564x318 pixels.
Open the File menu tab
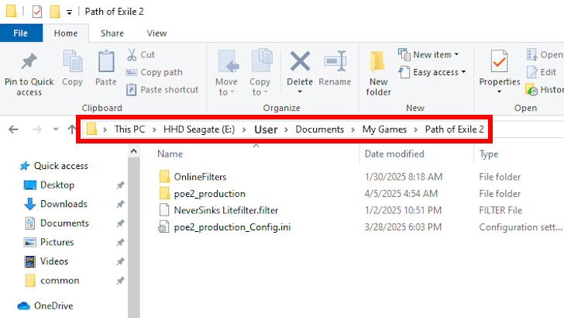pyautogui.click(x=21, y=33)
